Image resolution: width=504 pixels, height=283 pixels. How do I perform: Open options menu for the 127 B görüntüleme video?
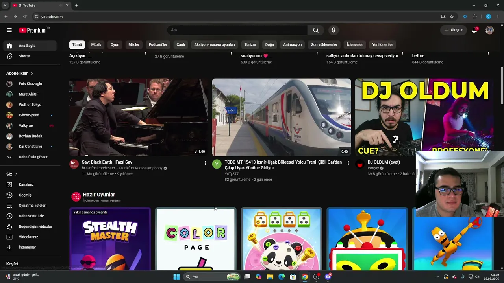[146, 53]
